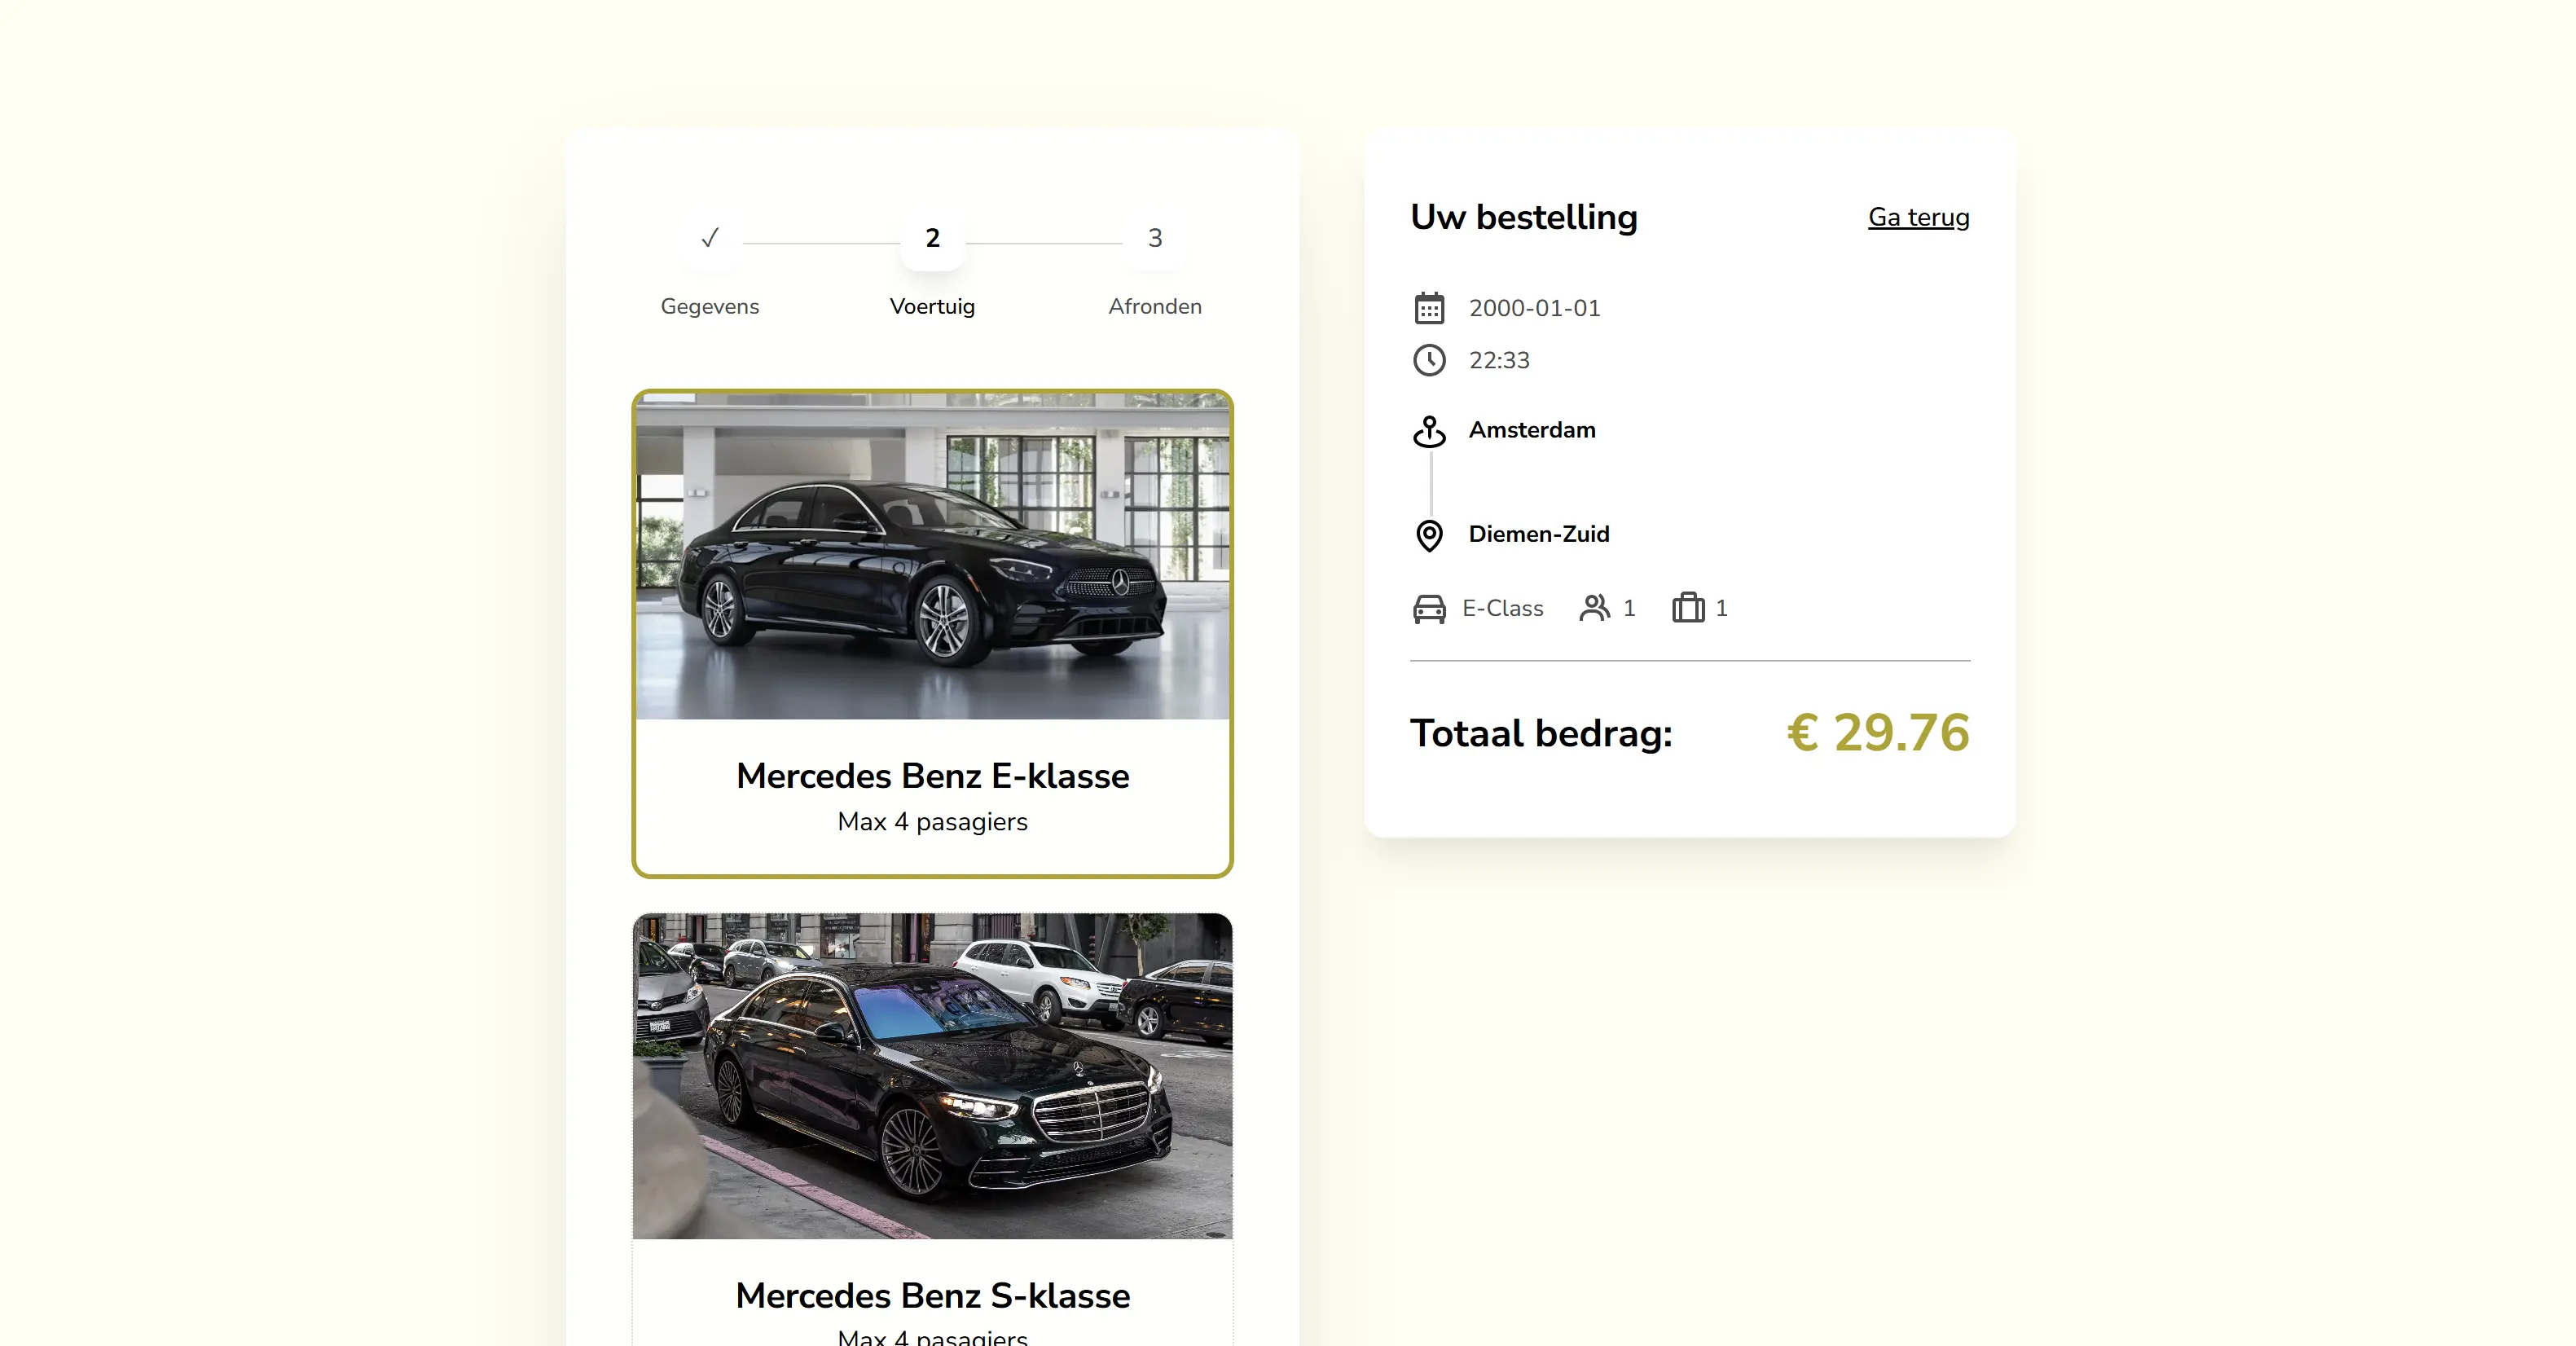Click the destination pin icon for Diemen-Zuid
This screenshot has width=2576, height=1346.
pos(1430,535)
